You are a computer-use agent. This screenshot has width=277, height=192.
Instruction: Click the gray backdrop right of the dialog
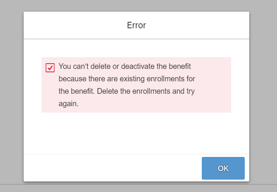coord(263,96)
